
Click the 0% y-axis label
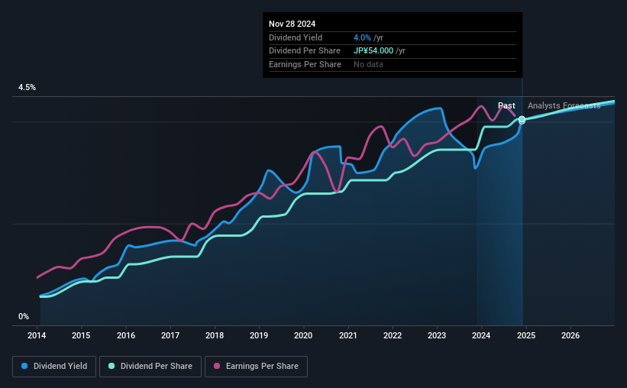24,317
